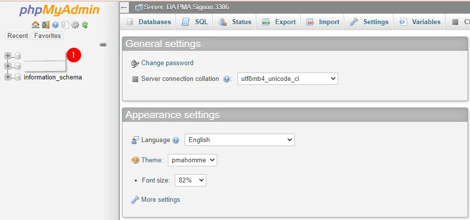Open MySQL documentation page icon in sidebar
This screenshot has height=220, width=470.
click(65, 25)
